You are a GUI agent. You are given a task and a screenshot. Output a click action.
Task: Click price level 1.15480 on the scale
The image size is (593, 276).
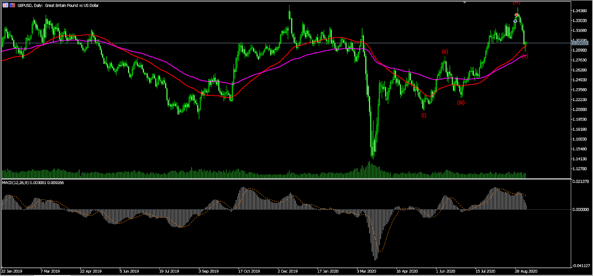pos(579,149)
